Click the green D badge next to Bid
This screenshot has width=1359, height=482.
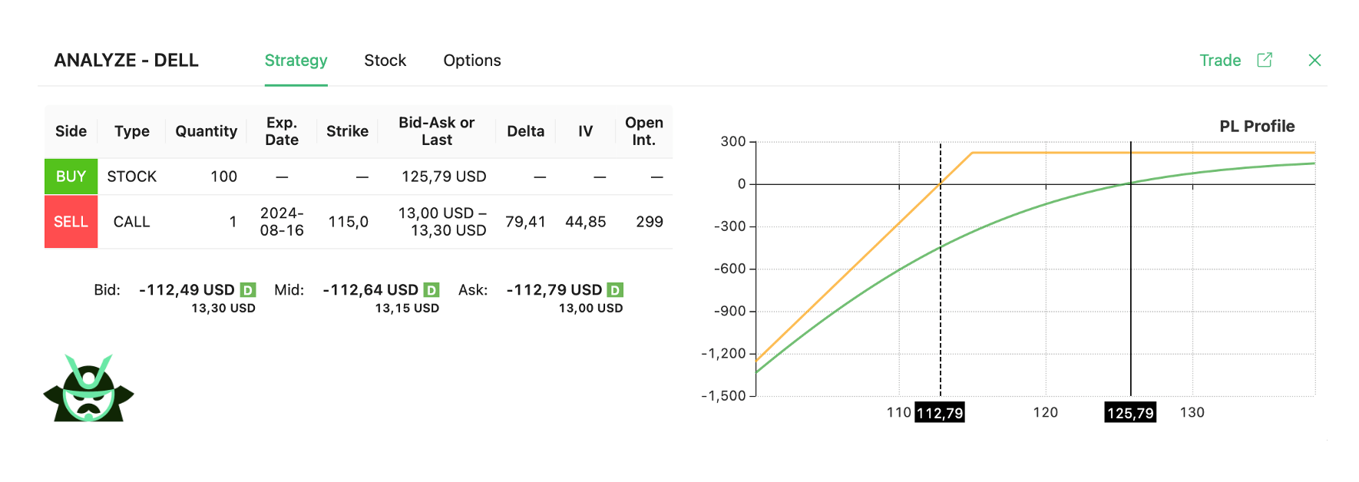tap(247, 290)
